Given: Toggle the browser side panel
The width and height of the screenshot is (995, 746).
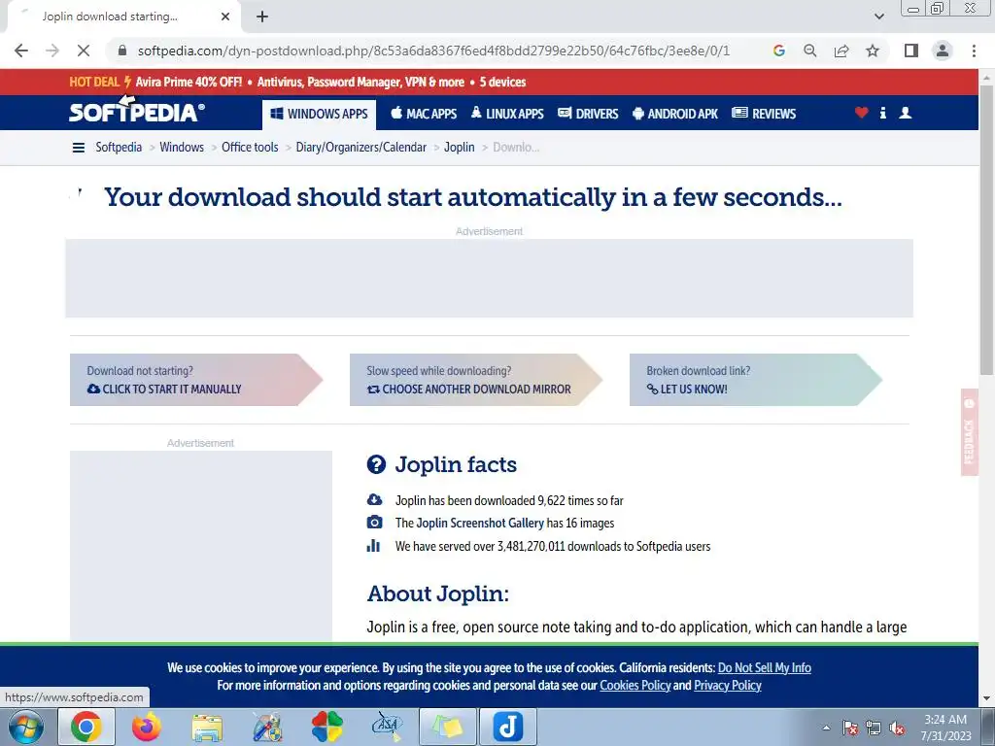Looking at the screenshot, I should (x=911, y=51).
